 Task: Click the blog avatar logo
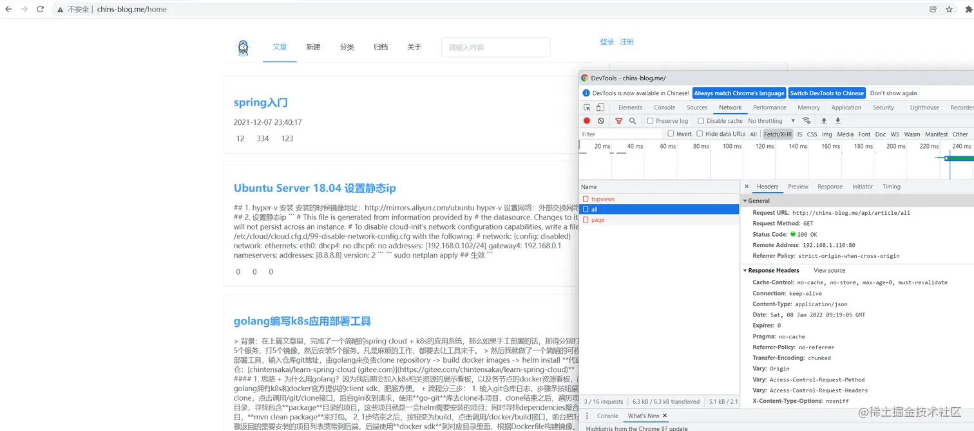pyautogui.click(x=243, y=48)
